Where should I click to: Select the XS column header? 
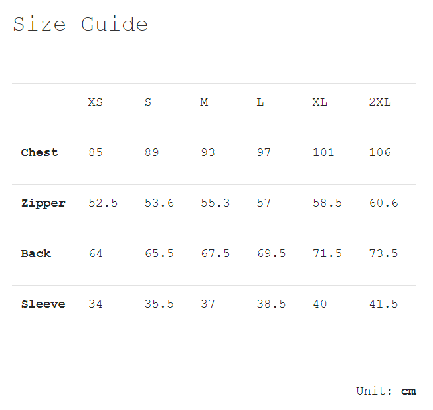tap(96, 102)
